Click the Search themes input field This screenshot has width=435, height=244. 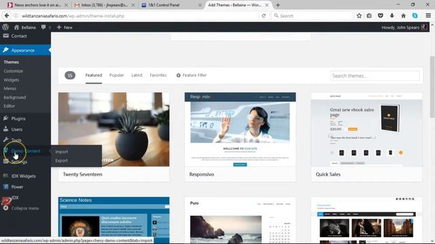click(375, 75)
